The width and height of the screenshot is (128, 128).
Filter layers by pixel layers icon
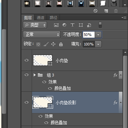[56, 25]
